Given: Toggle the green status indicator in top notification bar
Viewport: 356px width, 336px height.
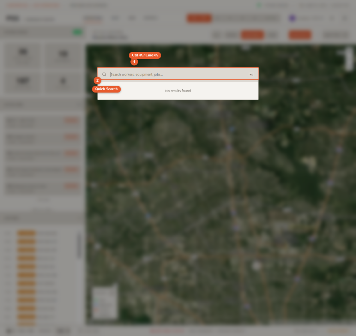Looking at the screenshot, I should [259, 5].
